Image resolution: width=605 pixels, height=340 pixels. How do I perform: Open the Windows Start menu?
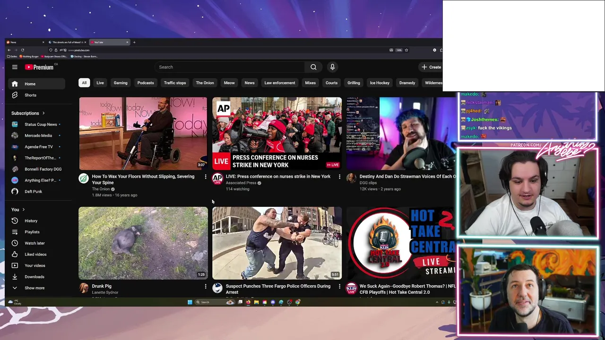(190, 302)
